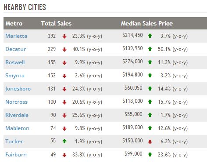
Task: Visit the Norcross metro link
Action: [x=17, y=102]
